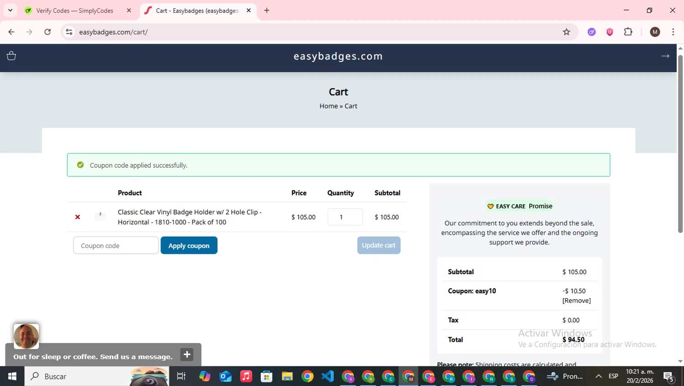684x386 pixels.
Task: Bookmark this page with the star icon
Action: 566,32
